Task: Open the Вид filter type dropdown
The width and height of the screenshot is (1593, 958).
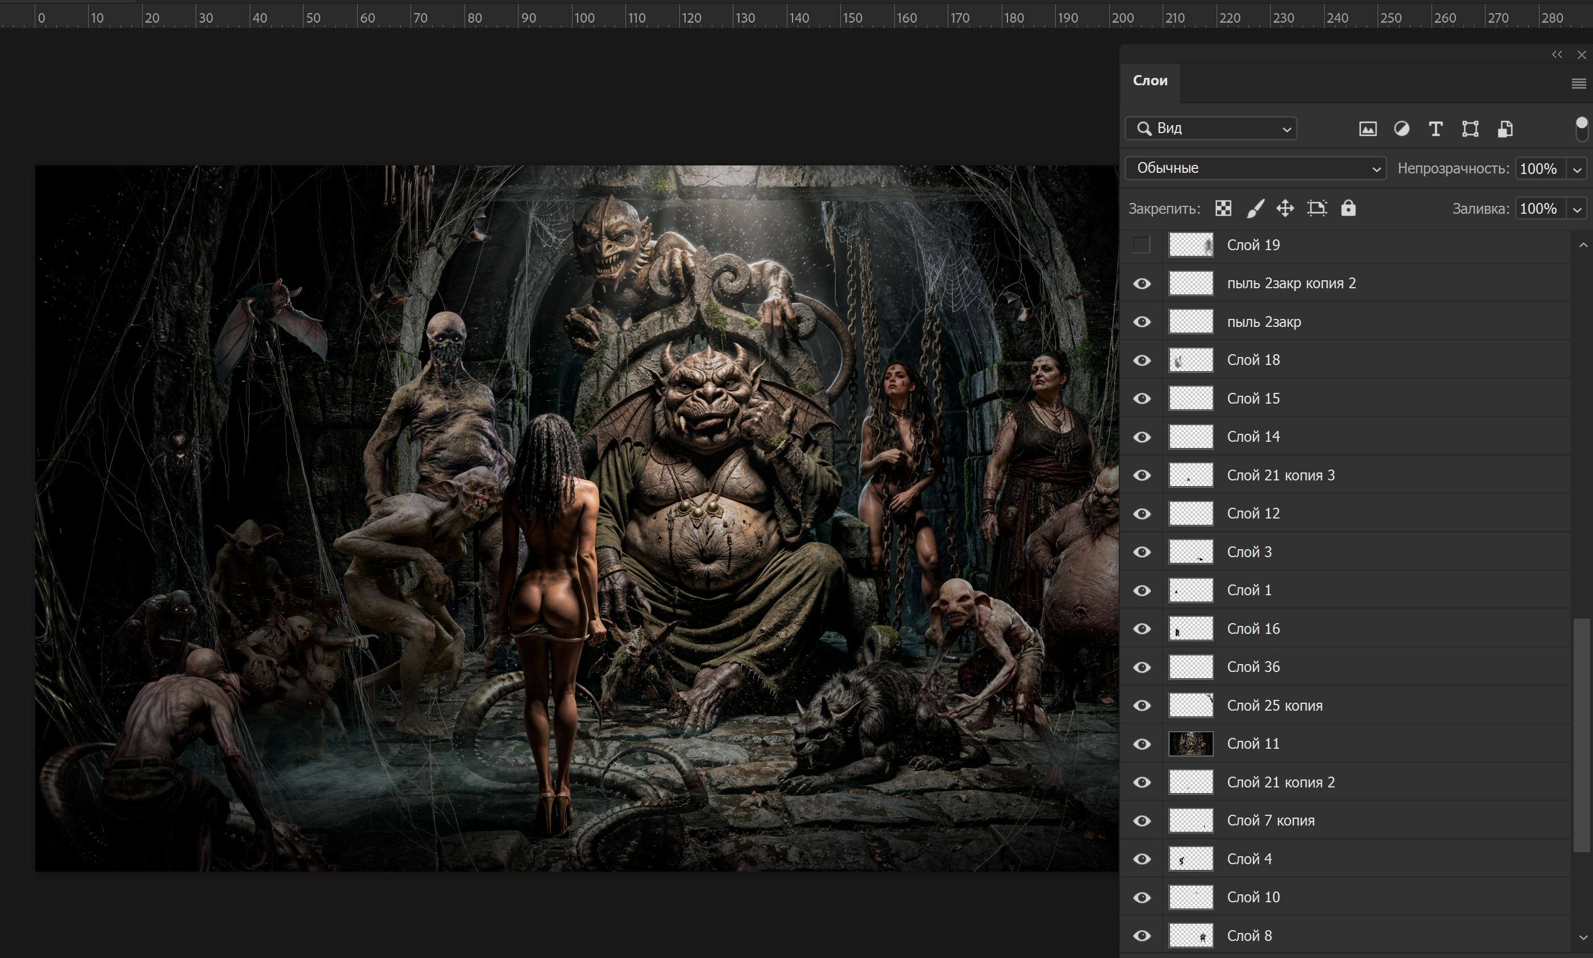Action: (x=1211, y=128)
